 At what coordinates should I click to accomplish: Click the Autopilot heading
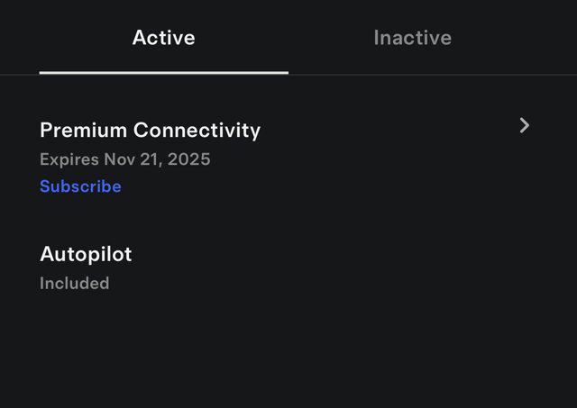click(86, 254)
